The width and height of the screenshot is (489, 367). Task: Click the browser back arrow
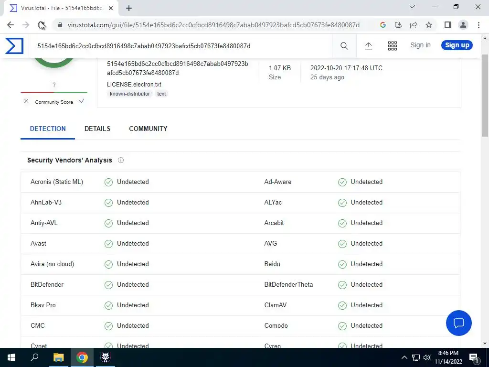click(11, 25)
